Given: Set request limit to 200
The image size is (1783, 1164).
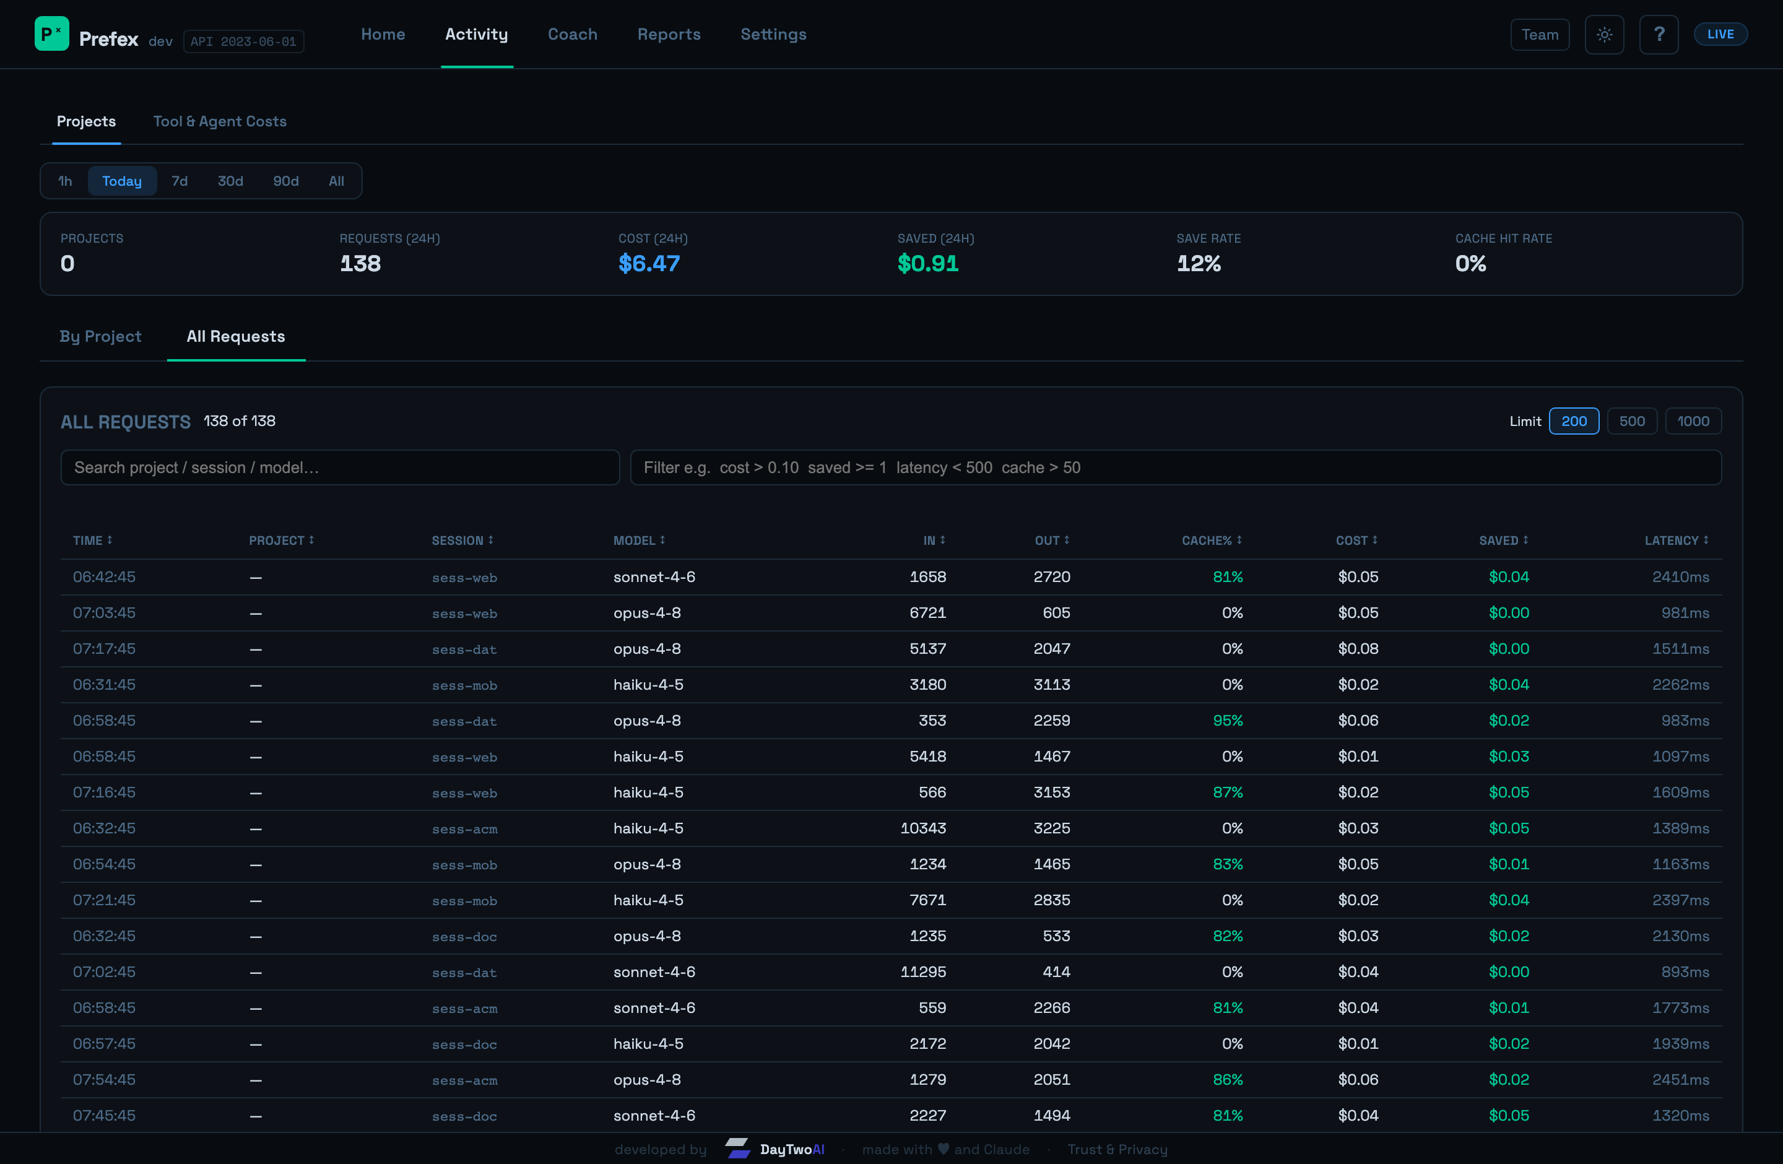Looking at the screenshot, I should point(1573,421).
